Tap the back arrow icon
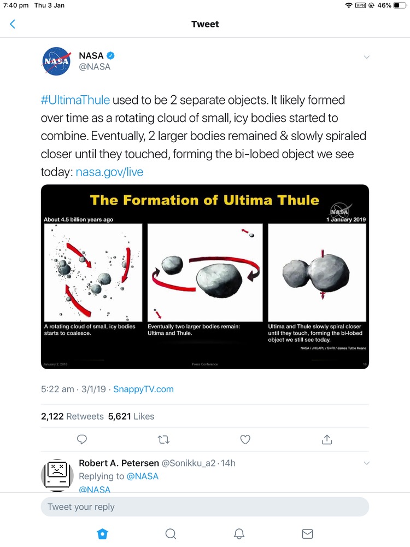This screenshot has width=410, height=547. click(x=13, y=24)
